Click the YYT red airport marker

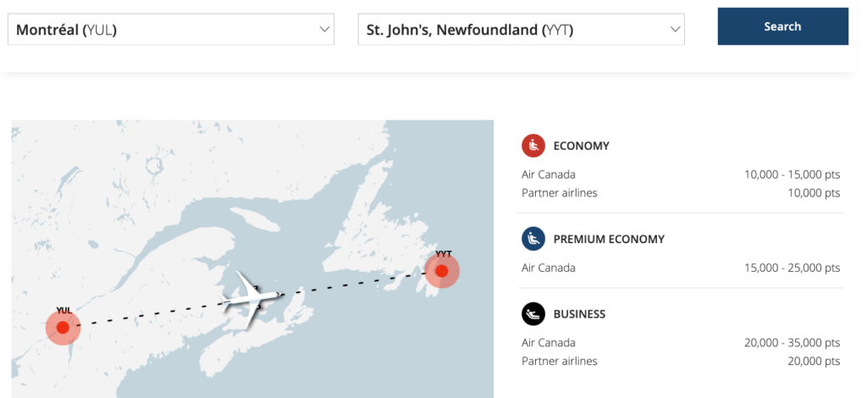(x=442, y=272)
